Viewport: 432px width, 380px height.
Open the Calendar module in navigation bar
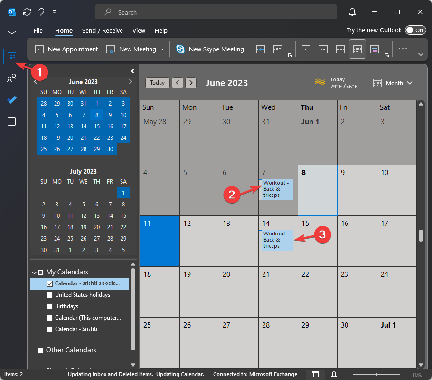click(x=11, y=56)
